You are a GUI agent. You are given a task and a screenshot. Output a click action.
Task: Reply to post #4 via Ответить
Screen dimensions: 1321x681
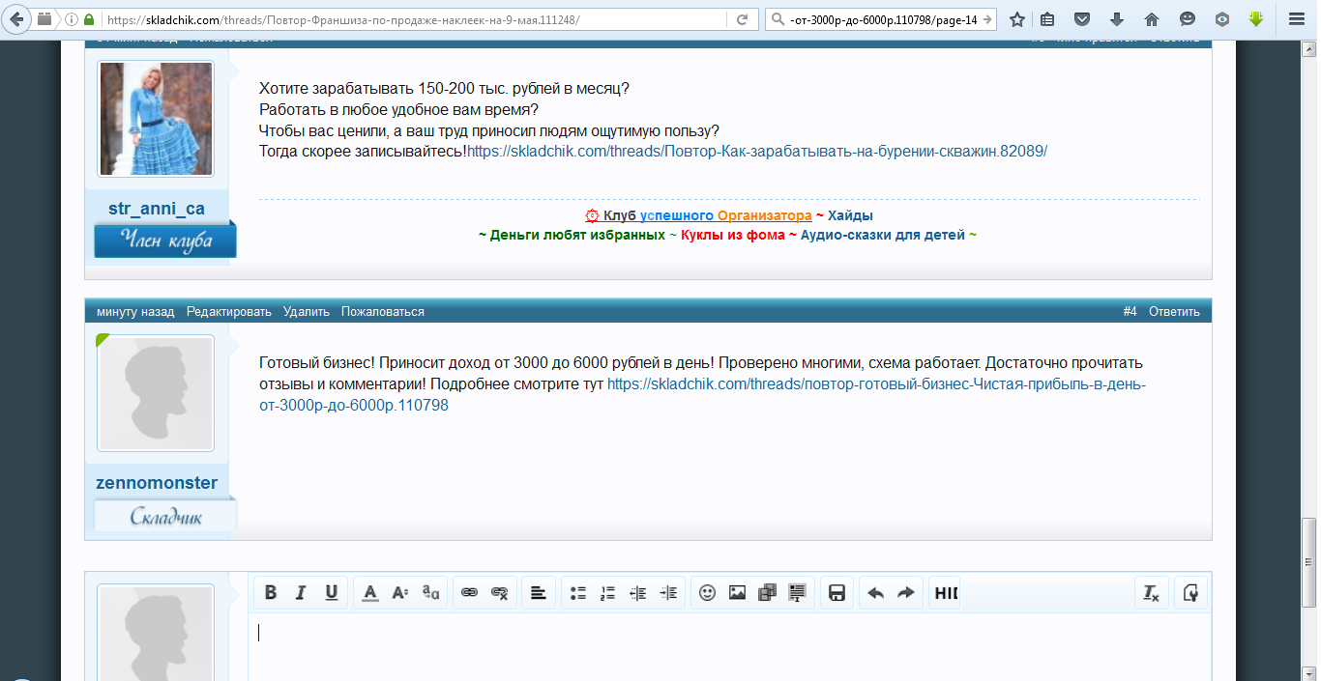(x=1174, y=312)
